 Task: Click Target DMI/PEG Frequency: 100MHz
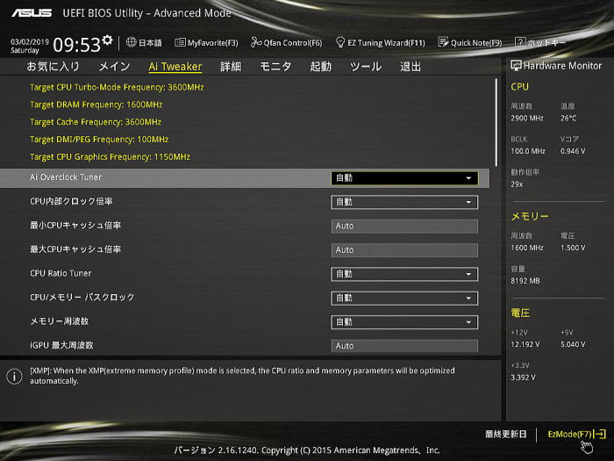pyautogui.click(x=99, y=139)
